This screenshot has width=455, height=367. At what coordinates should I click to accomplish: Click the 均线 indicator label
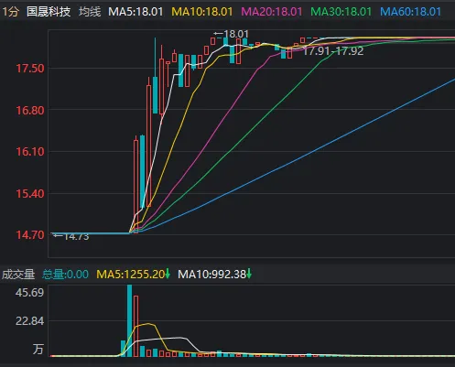(x=90, y=12)
